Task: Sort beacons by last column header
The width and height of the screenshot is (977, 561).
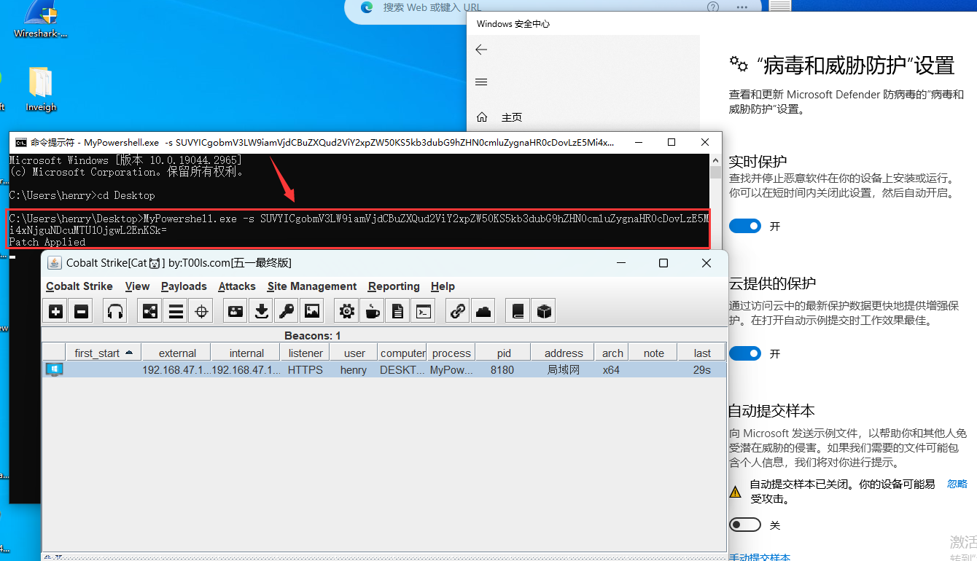Action: [x=702, y=353]
